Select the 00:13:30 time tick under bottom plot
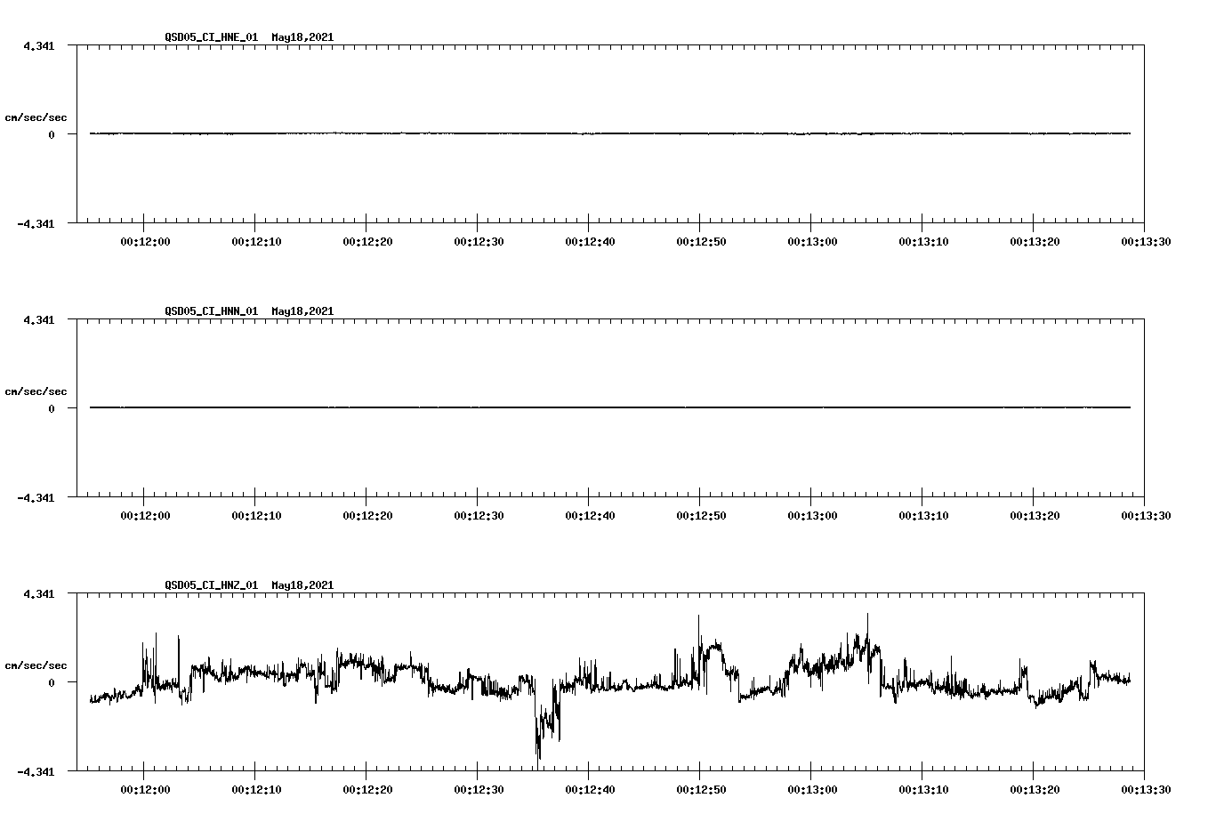This screenshot has height=822, width=1208. coord(1148,787)
